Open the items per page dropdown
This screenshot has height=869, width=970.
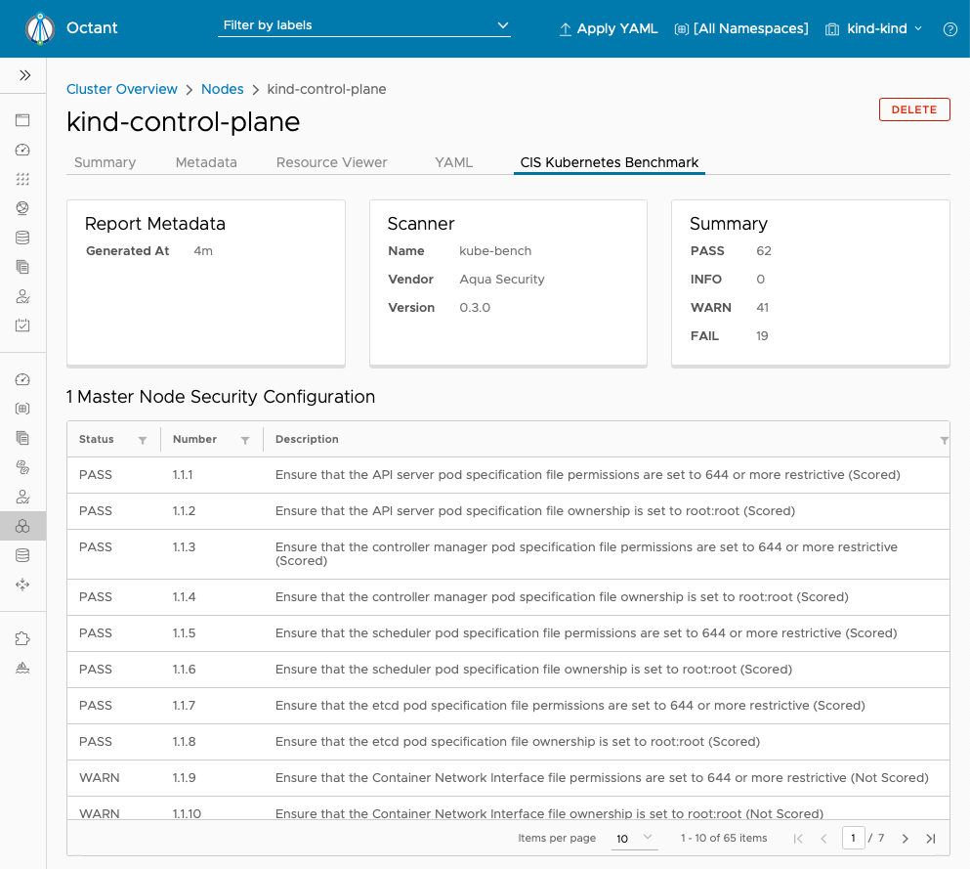634,838
